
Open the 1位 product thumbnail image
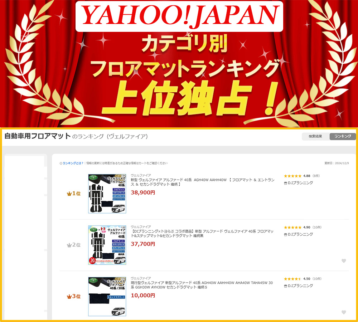pyautogui.click(x=107, y=194)
